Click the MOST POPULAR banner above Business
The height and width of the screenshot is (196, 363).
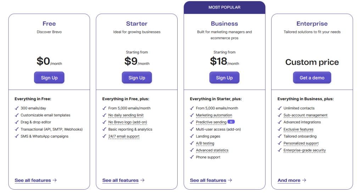(x=224, y=7)
